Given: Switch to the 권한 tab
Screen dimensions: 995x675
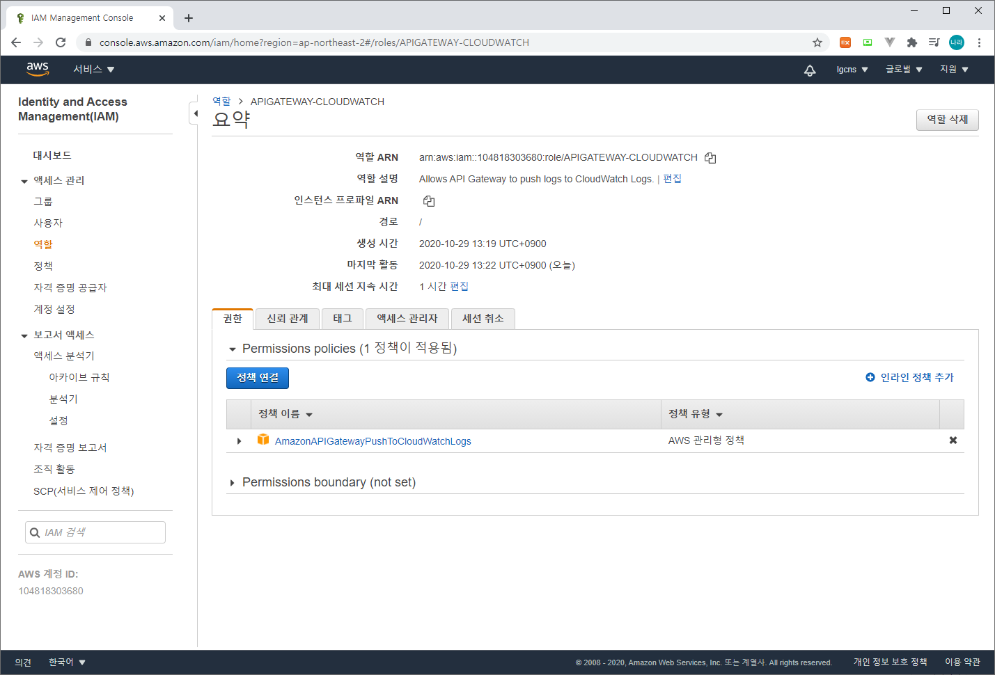Looking at the screenshot, I should 233,319.
